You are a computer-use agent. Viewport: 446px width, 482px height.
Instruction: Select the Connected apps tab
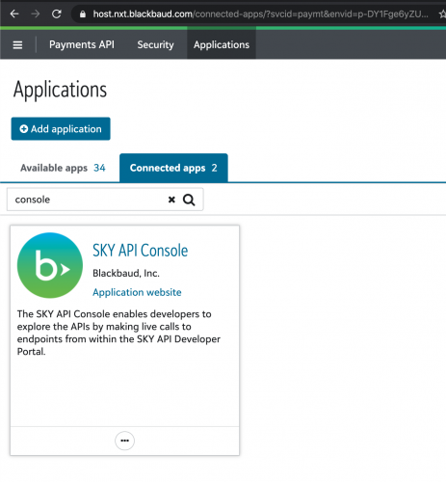(173, 168)
